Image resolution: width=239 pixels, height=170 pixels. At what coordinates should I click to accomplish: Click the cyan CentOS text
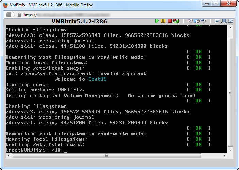click(x=97, y=79)
